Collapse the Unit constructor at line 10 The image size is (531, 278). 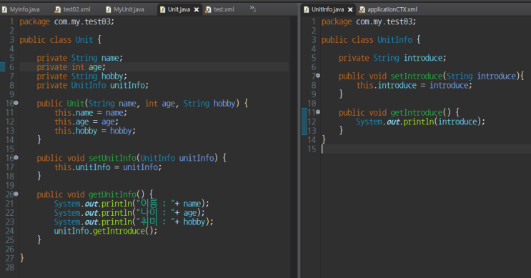pyautogui.click(x=16, y=103)
